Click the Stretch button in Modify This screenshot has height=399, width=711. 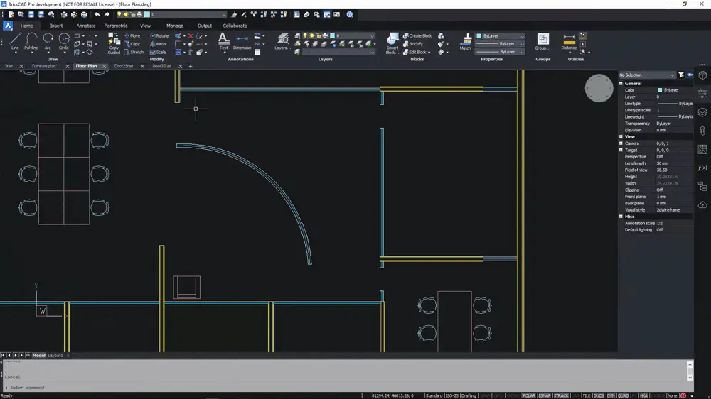134,52
